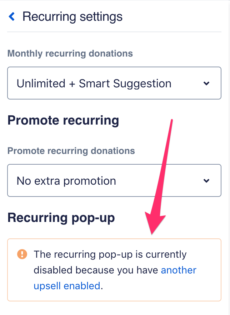The image size is (230, 315).
Task: Click the divider line below the header
Action: (x=114, y=32)
